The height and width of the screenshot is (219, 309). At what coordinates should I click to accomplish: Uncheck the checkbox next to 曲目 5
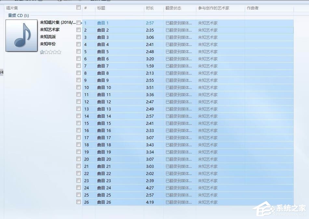pos(78,51)
